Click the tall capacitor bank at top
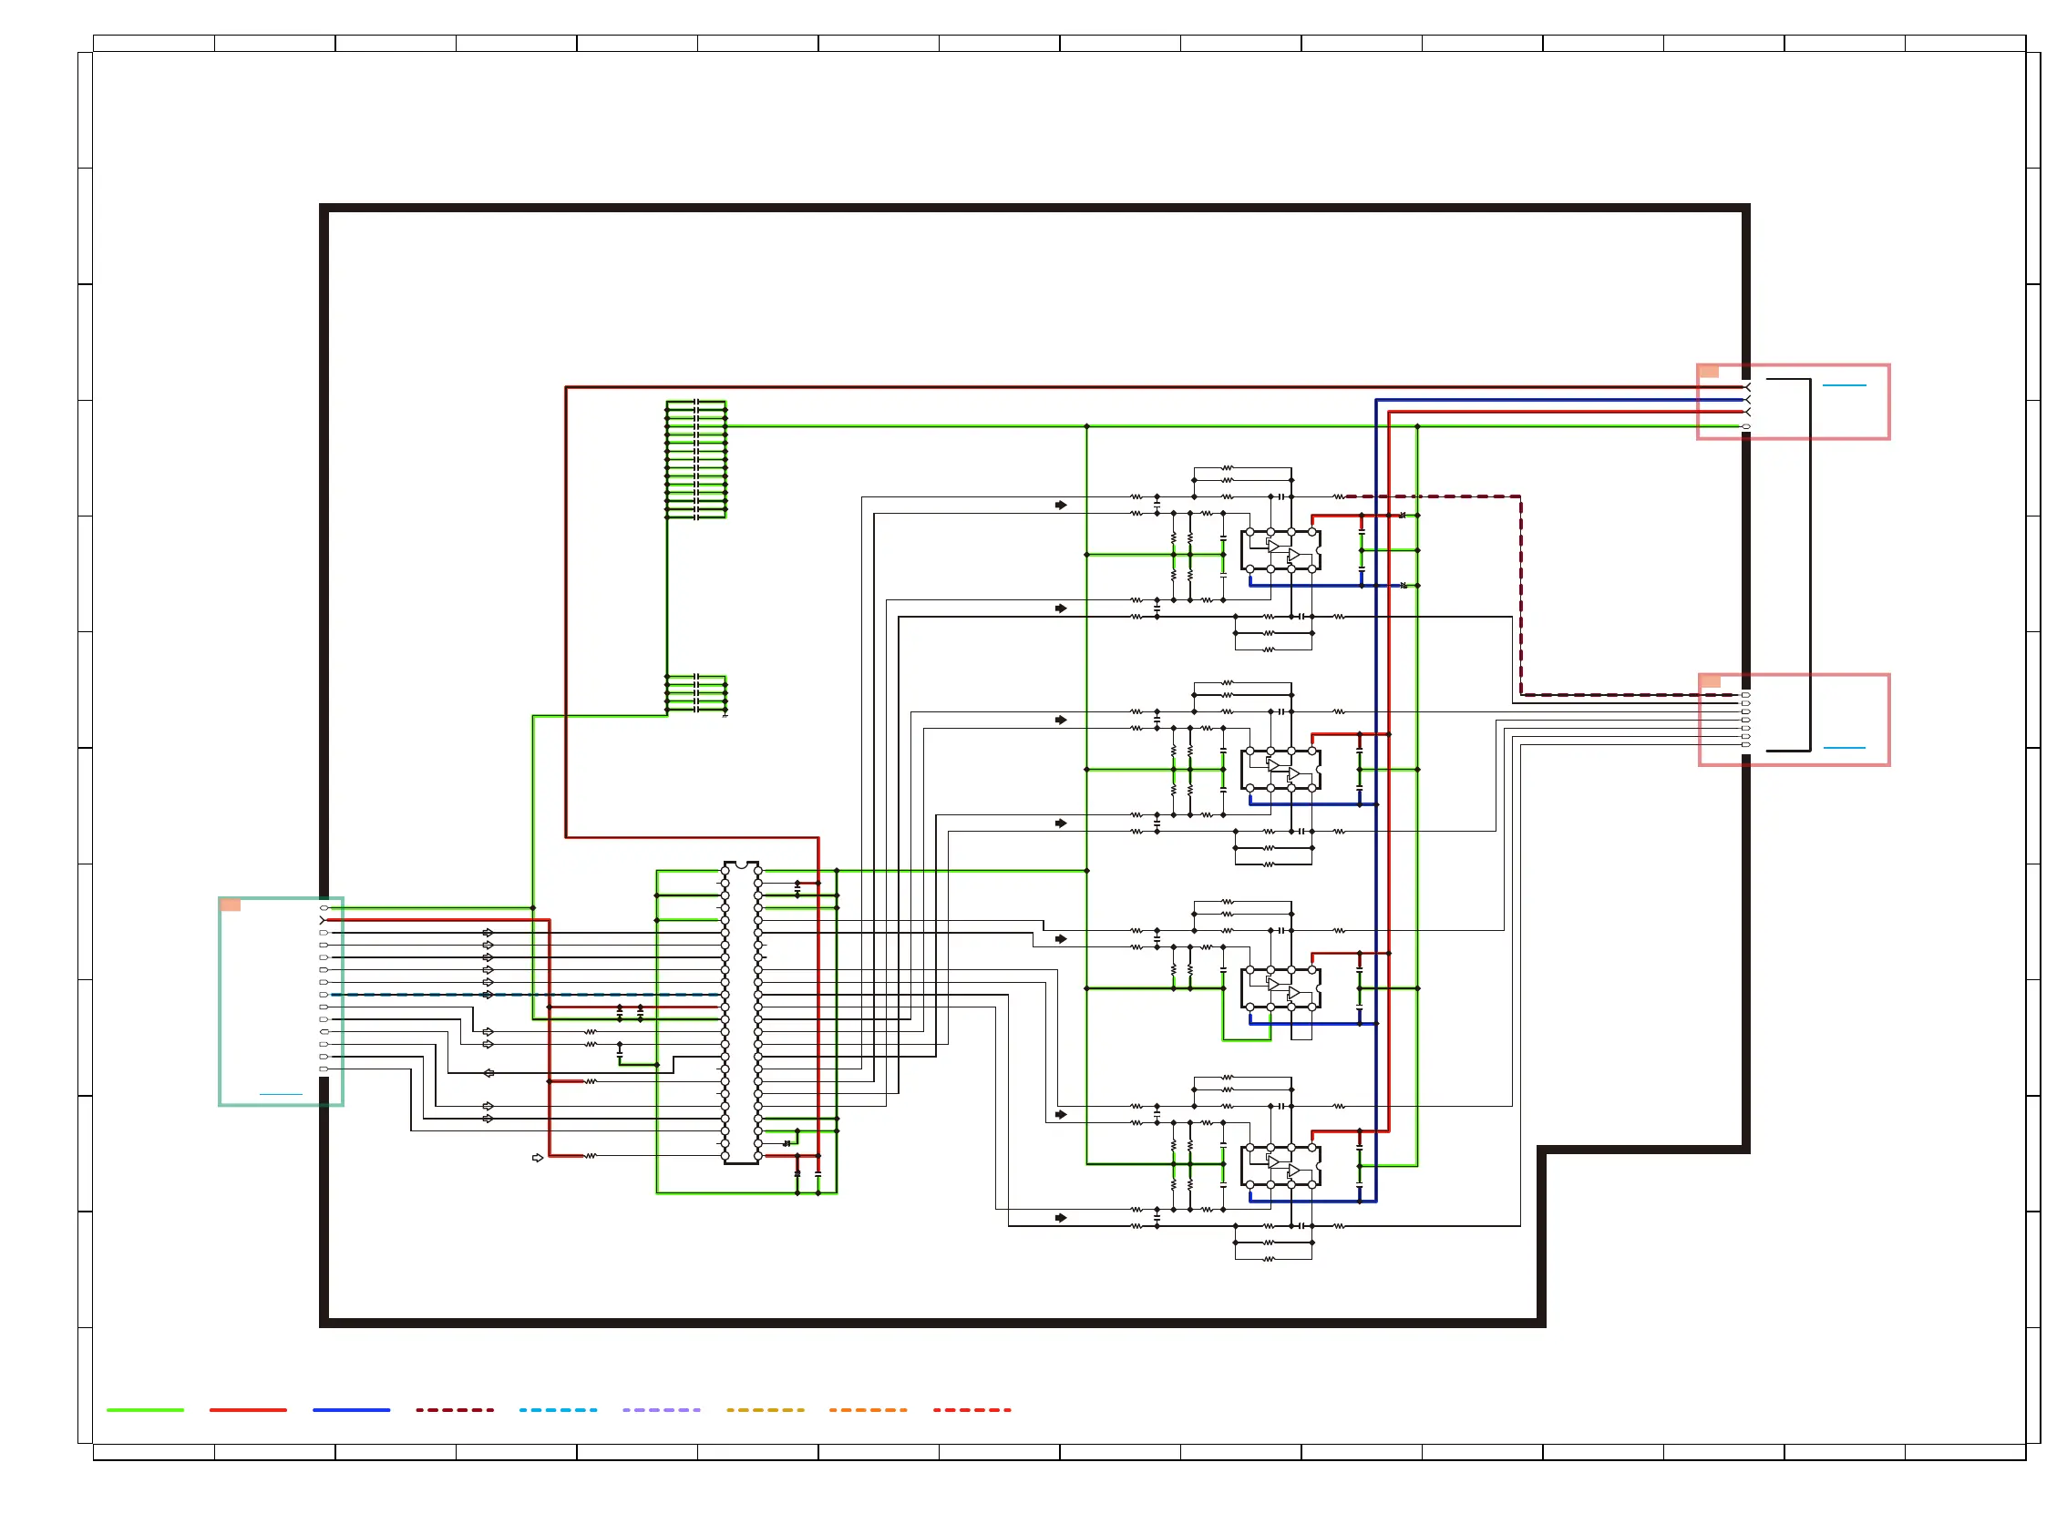The image size is (2067, 1534). click(695, 459)
